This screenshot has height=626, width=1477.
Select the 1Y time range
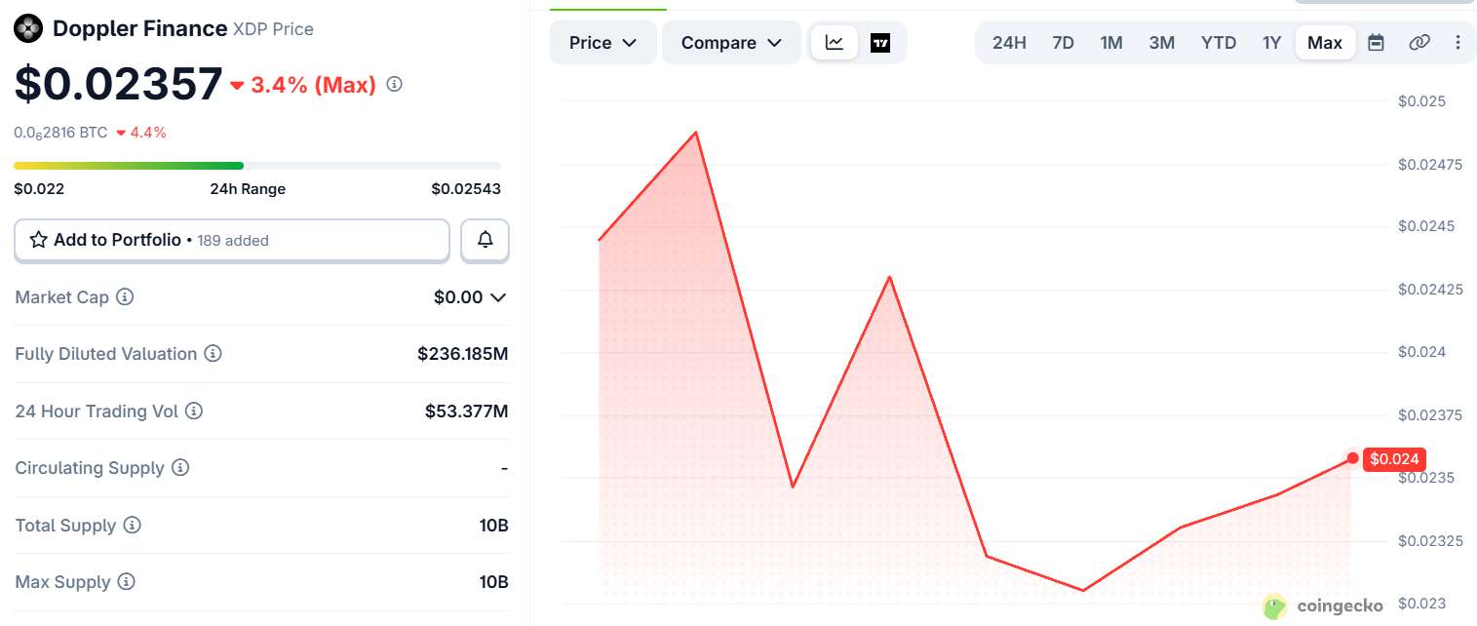click(x=1271, y=43)
